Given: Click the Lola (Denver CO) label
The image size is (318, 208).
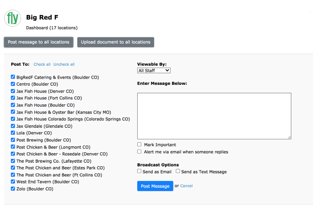Looking at the screenshot, I should 34,133.
